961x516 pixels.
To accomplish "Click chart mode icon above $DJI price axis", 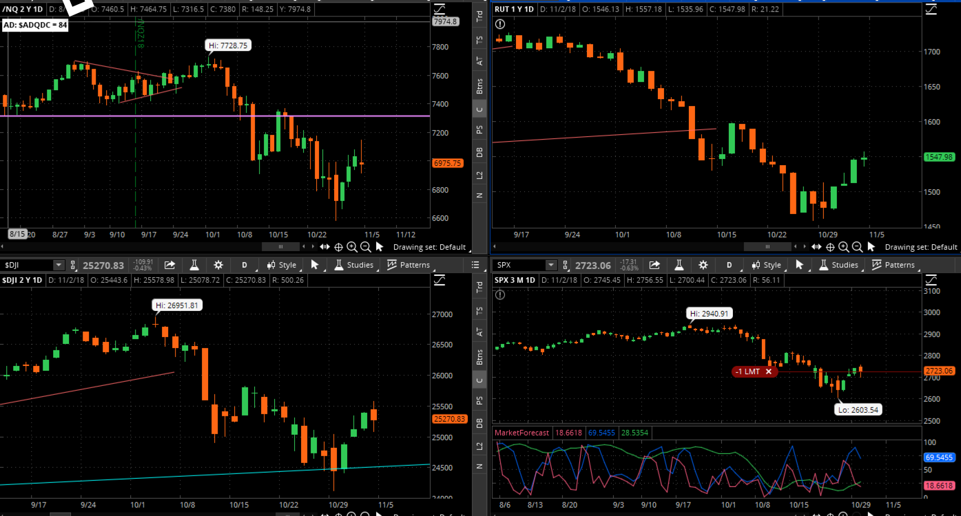I will coord(440,280).
